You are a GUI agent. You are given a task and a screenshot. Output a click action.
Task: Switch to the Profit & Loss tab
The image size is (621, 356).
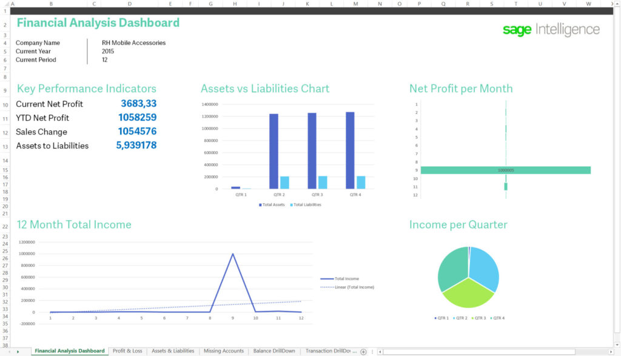click(128, 351)
